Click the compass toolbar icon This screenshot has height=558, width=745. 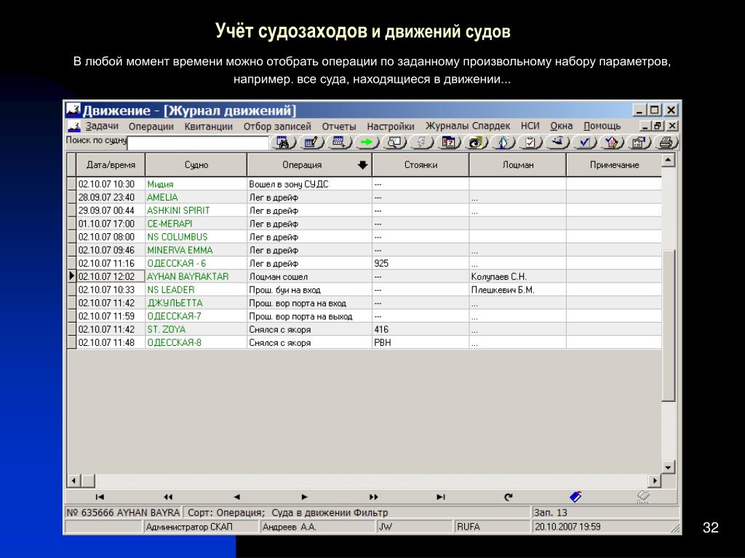click(503, 142)
